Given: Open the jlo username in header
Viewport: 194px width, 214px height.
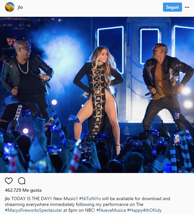Looking at the screenshot, I should [x=20, y=7].
